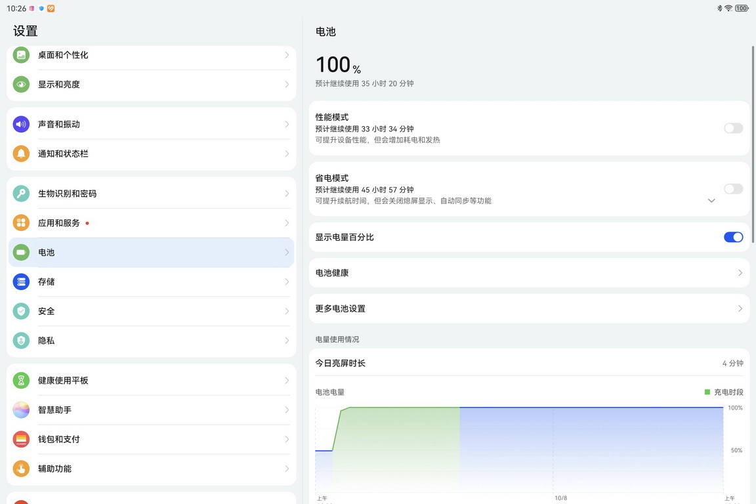Select 应用和服务 in the settings list
The height and width of the screenshot is (504, 756).
point(151,223)
